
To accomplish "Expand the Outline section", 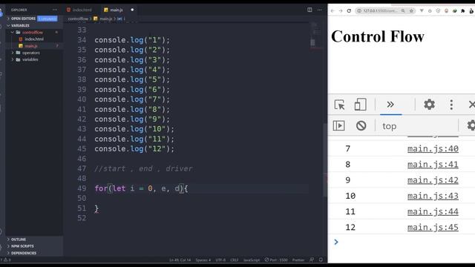I will [x=18, y=240].
